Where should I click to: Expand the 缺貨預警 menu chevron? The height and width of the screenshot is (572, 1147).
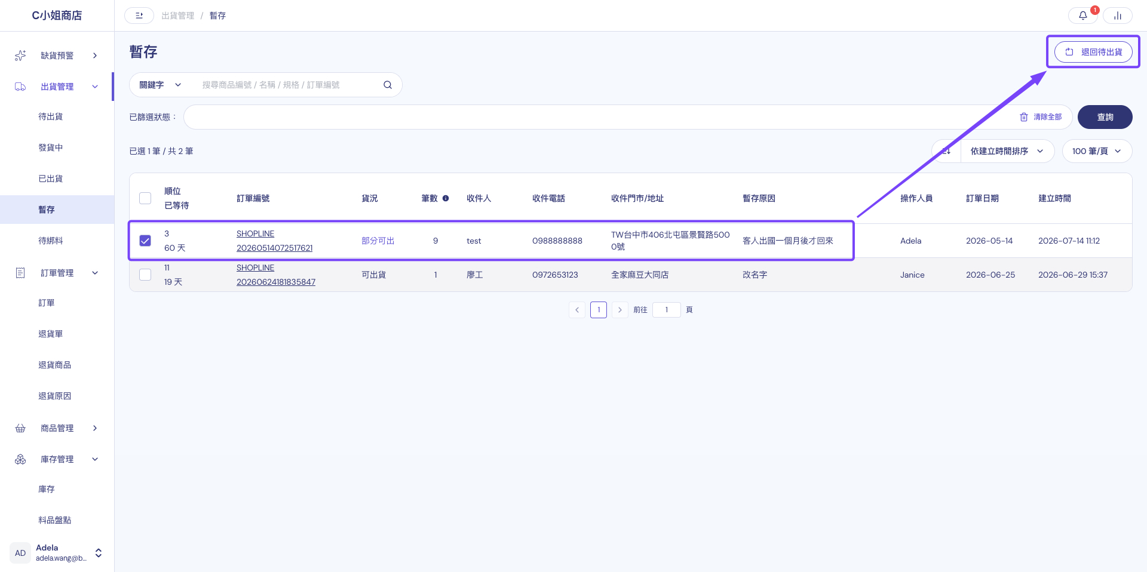95,56
